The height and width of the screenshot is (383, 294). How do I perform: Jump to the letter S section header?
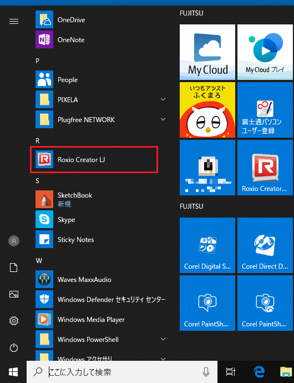click(37, 181)
